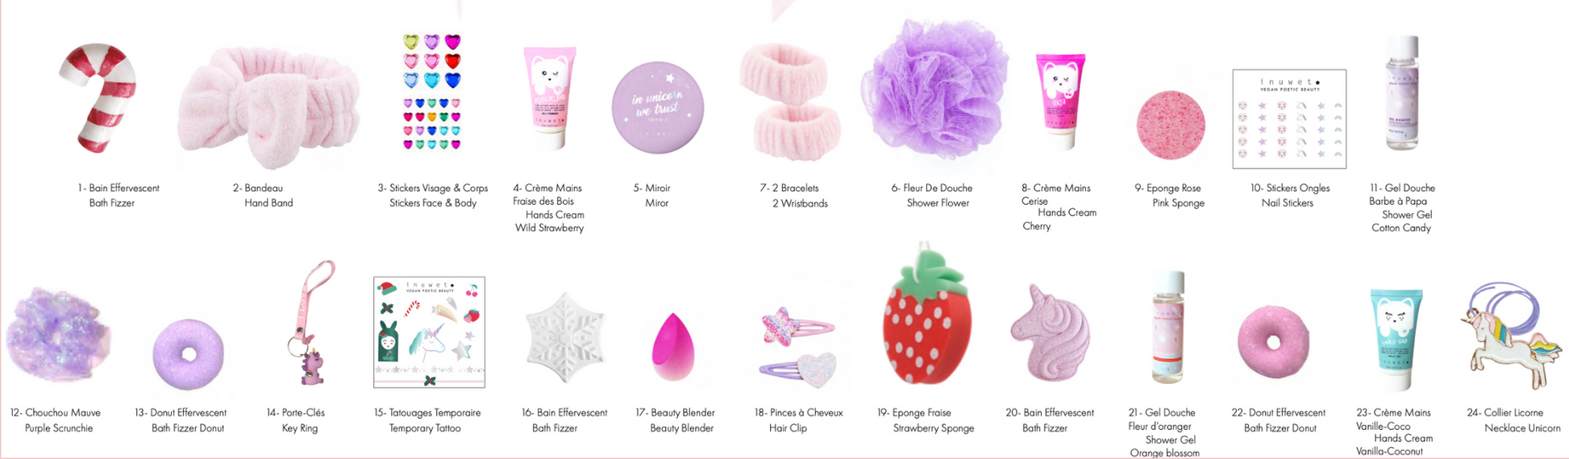
Task: Open the temporary tattoo sheet image
Action: coord(429,332)
